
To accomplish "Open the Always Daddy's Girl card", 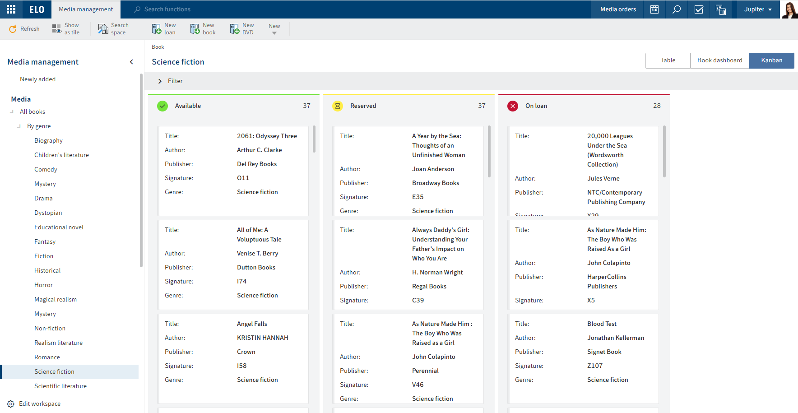I will (408, 265).
